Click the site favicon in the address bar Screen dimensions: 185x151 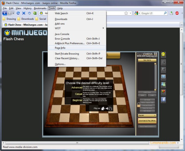tap(41, 13)
